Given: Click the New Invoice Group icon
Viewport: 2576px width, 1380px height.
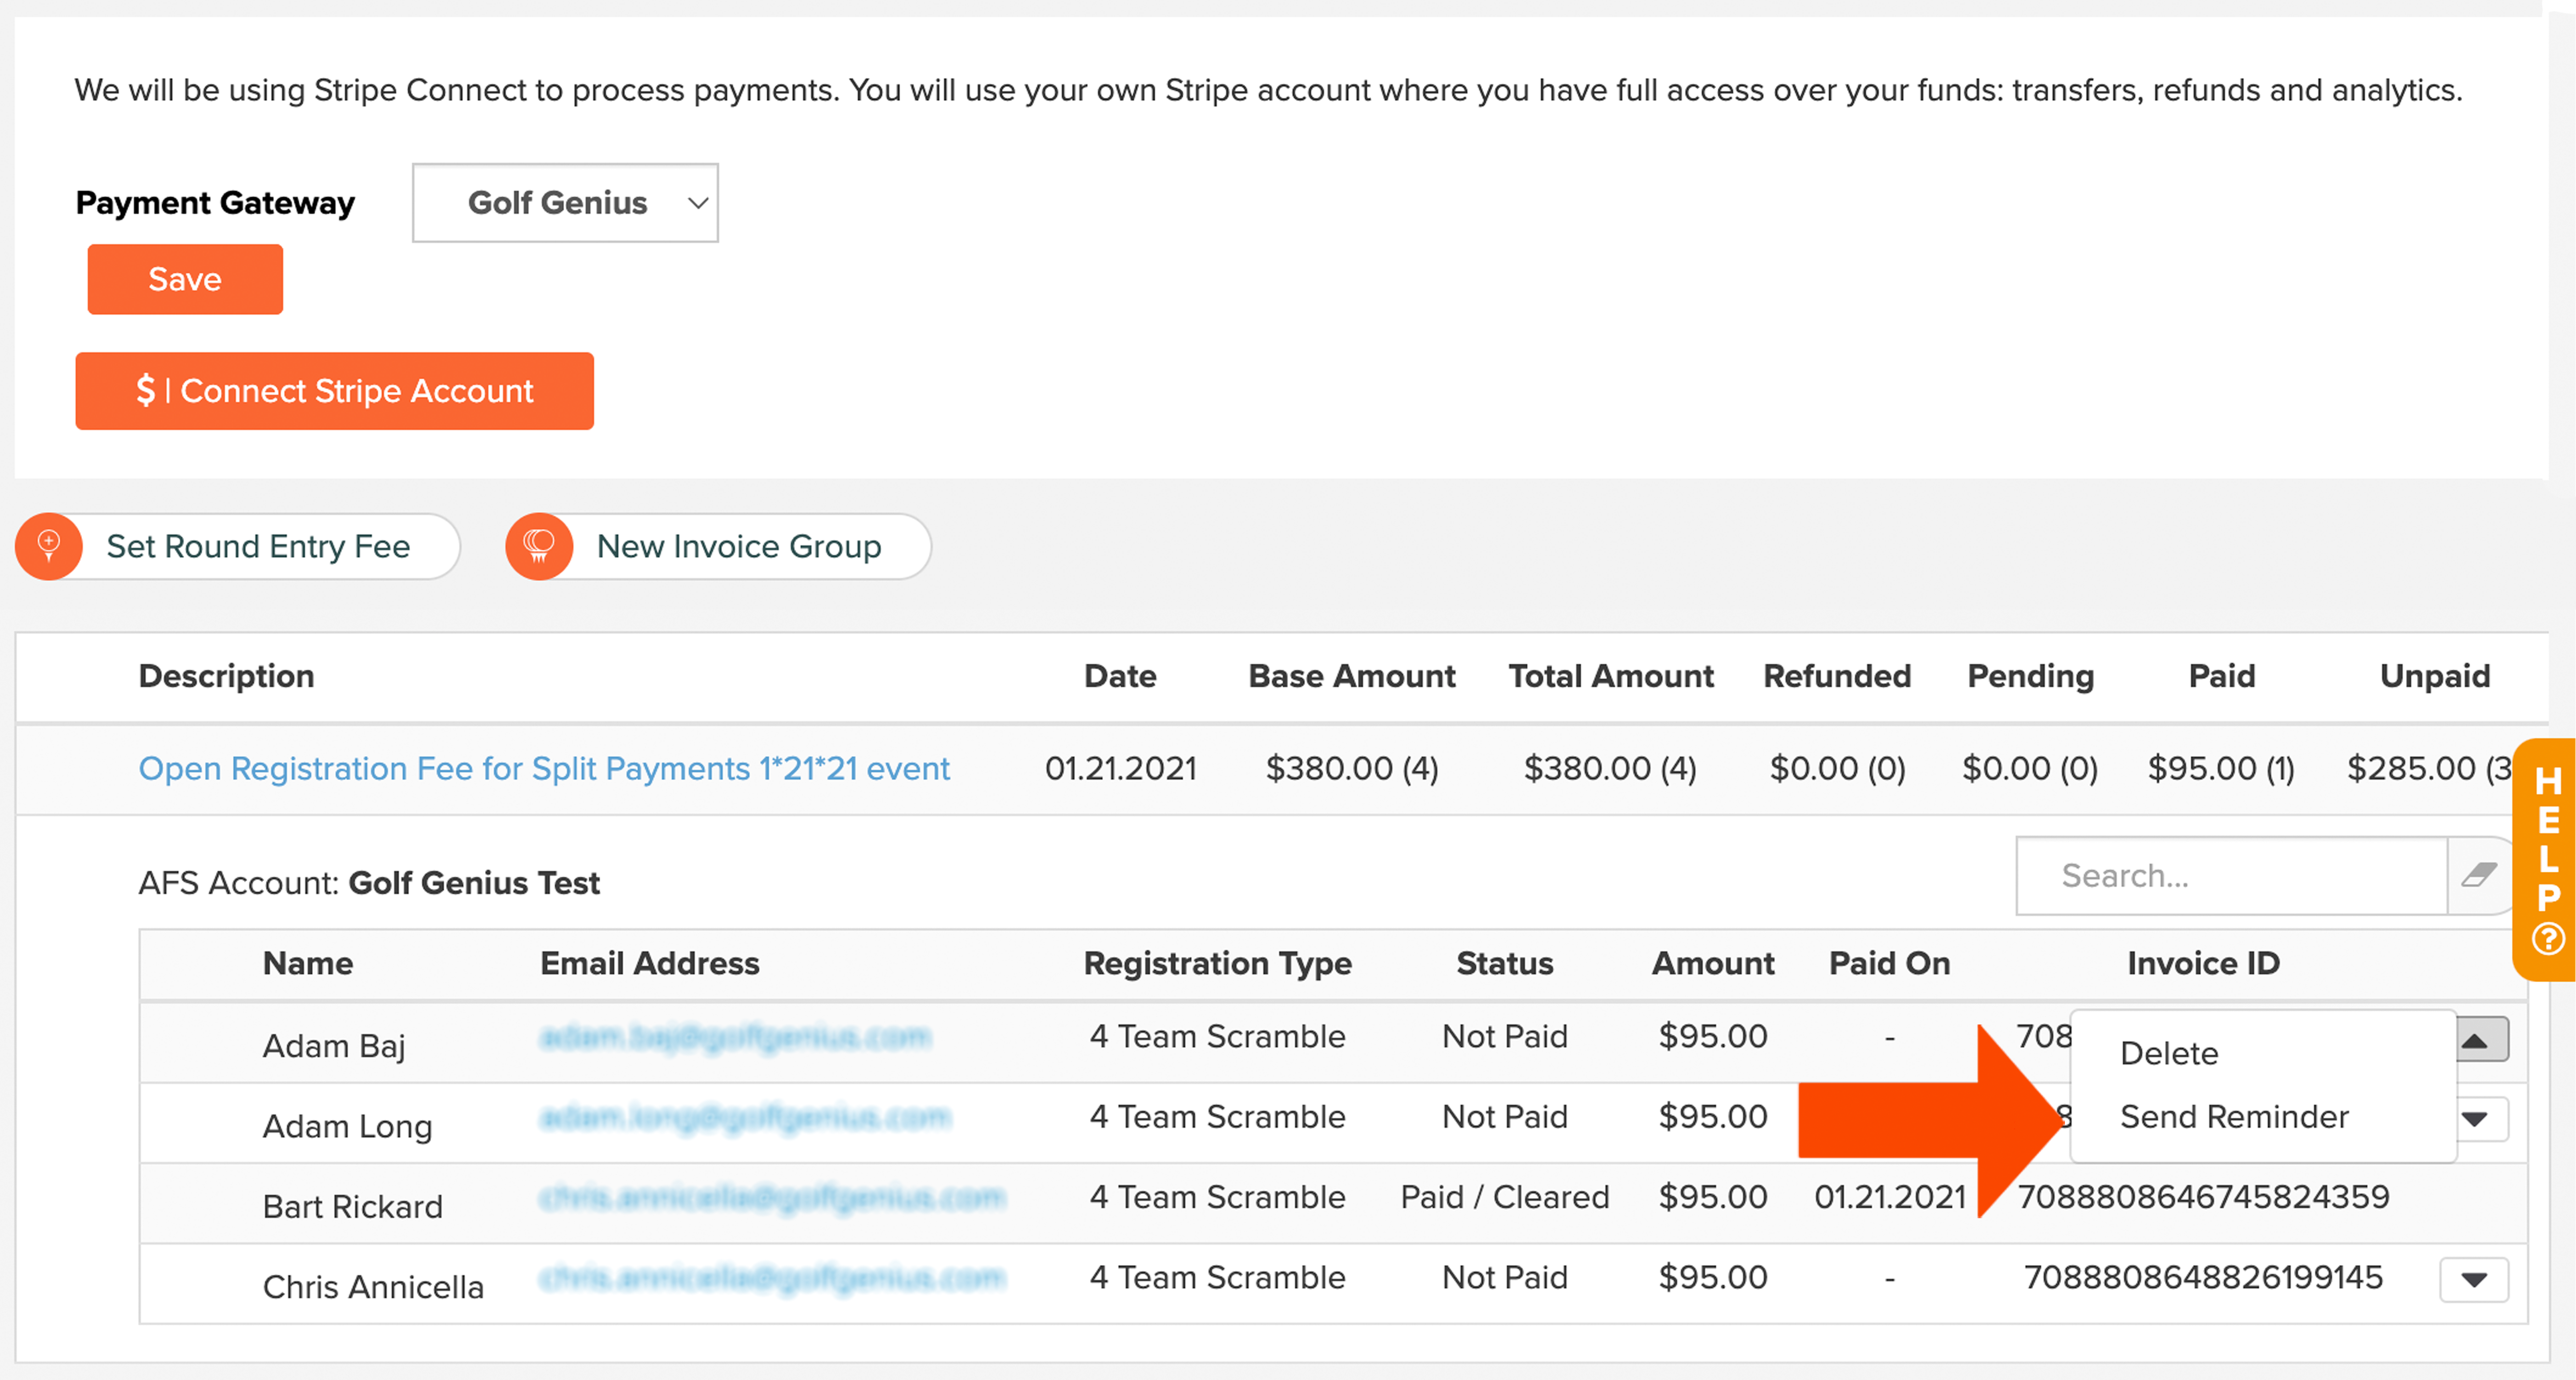Looking at the screenshot, I should pyautogui.click(x=539, y=546).
